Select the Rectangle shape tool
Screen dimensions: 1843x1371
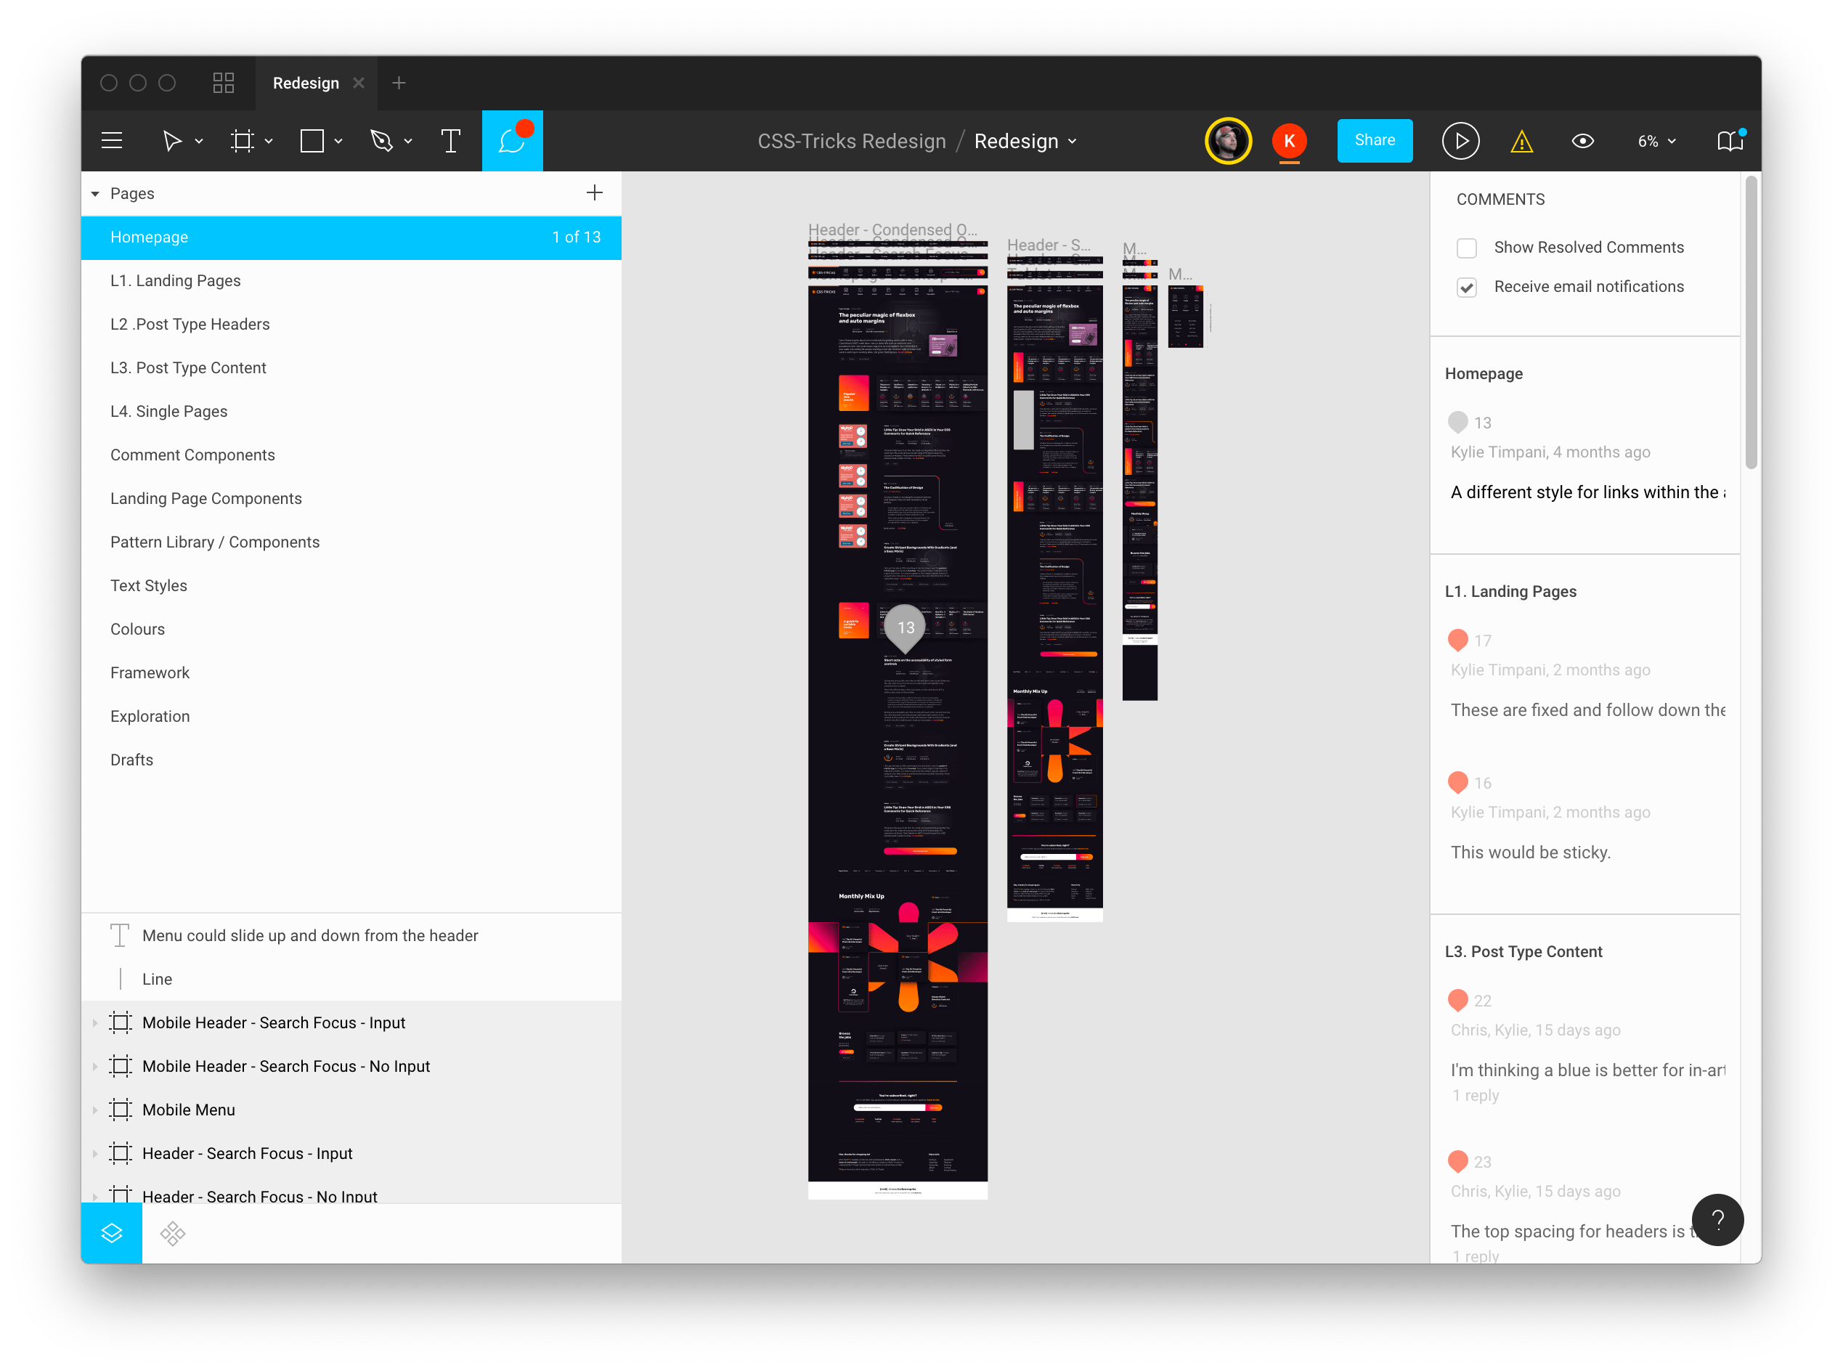coord(312,140)
